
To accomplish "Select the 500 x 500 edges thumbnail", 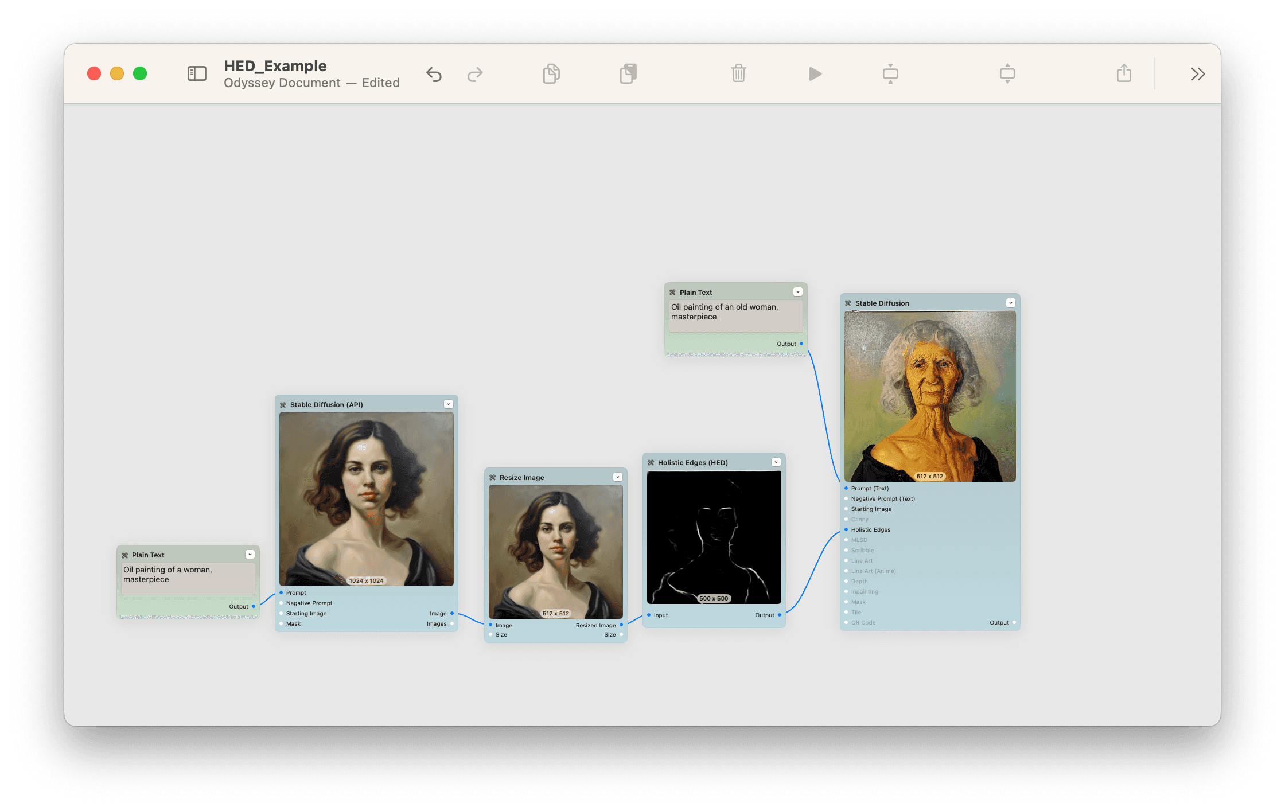I will pyautogui.click(x=714, y=537).
